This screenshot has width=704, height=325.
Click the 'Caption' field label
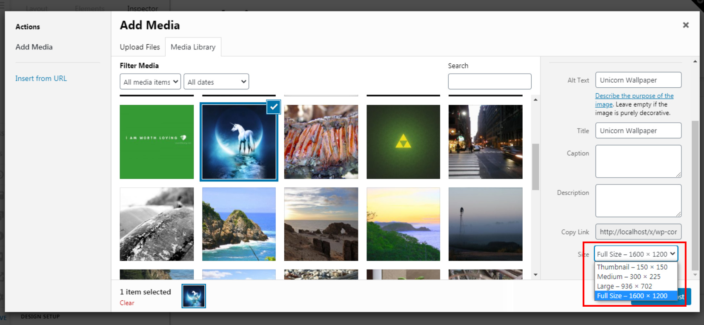[x=578, y=153]
